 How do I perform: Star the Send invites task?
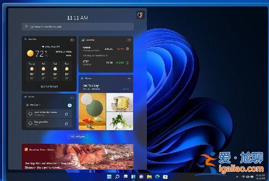click(66, 114)
